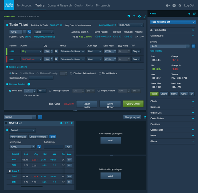This screenshot has height=193, width=198.
Task: Open the My Layouts menu
Action: 103,5
